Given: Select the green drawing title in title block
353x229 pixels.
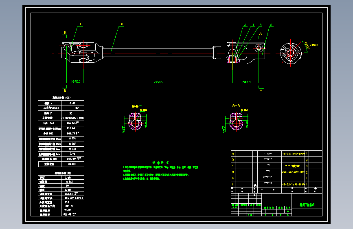Looking at the screenshot, I should coord(307,205).
